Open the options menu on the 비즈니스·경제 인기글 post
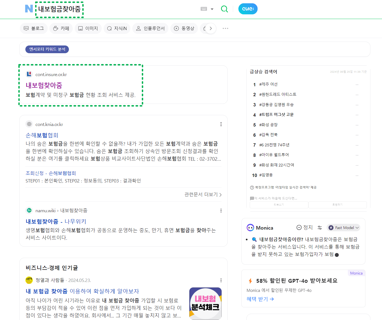 (221, 280)
